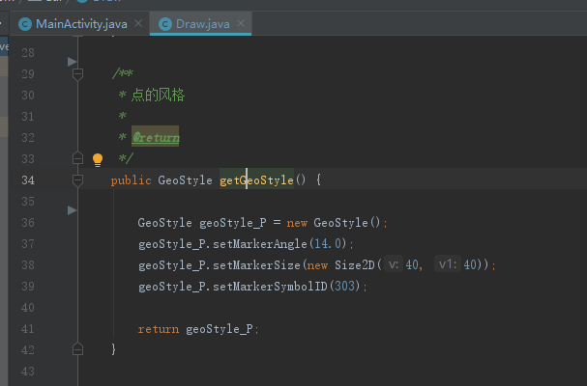Click line number 28 in the gutter
The image size is (587, 386).
(28, 53)
